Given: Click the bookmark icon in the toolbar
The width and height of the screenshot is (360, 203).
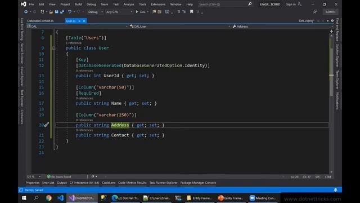Looking at the screenshot, I should point(191,12).
